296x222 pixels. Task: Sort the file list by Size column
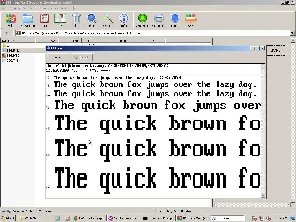[47, 40]
